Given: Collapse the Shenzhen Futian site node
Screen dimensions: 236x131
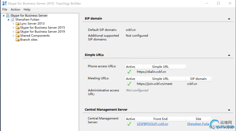Looking at the screenshot, I should tap(9, 20).
